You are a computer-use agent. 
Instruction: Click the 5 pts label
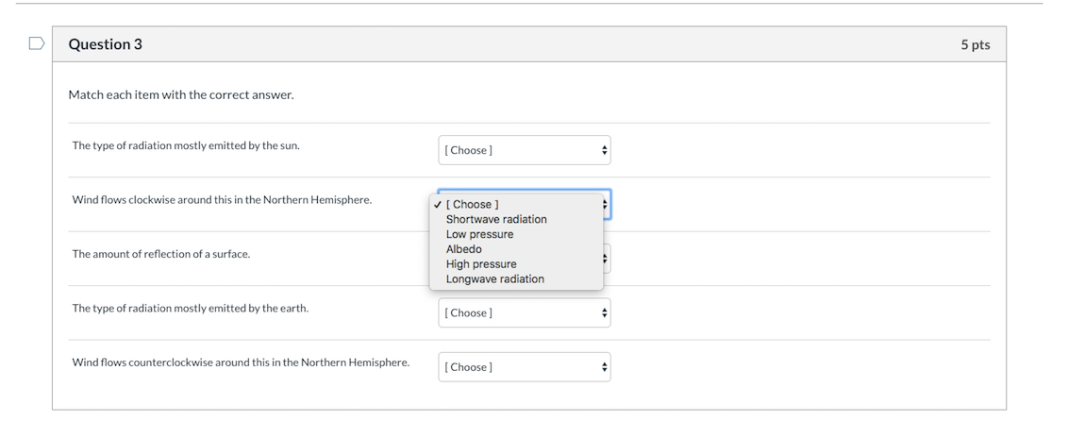[976, 44]
